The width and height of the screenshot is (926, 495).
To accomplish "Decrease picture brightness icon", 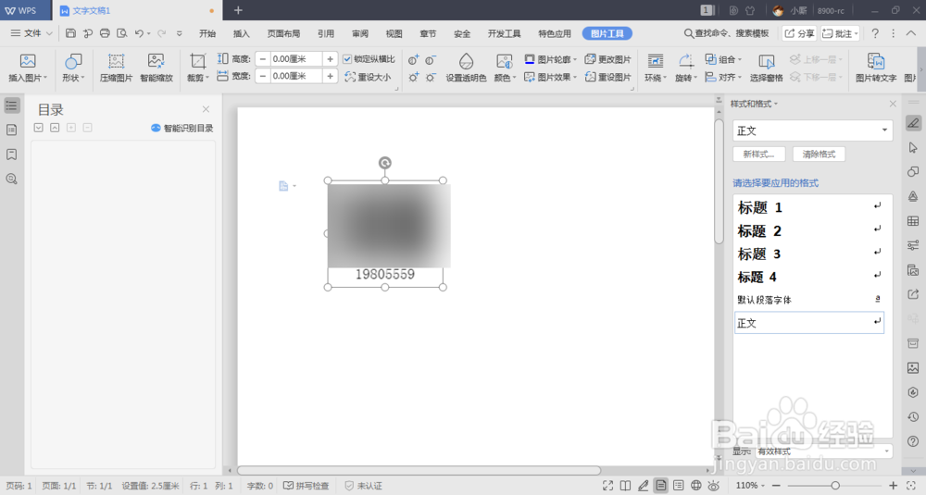I will click(x=432, y=78).
